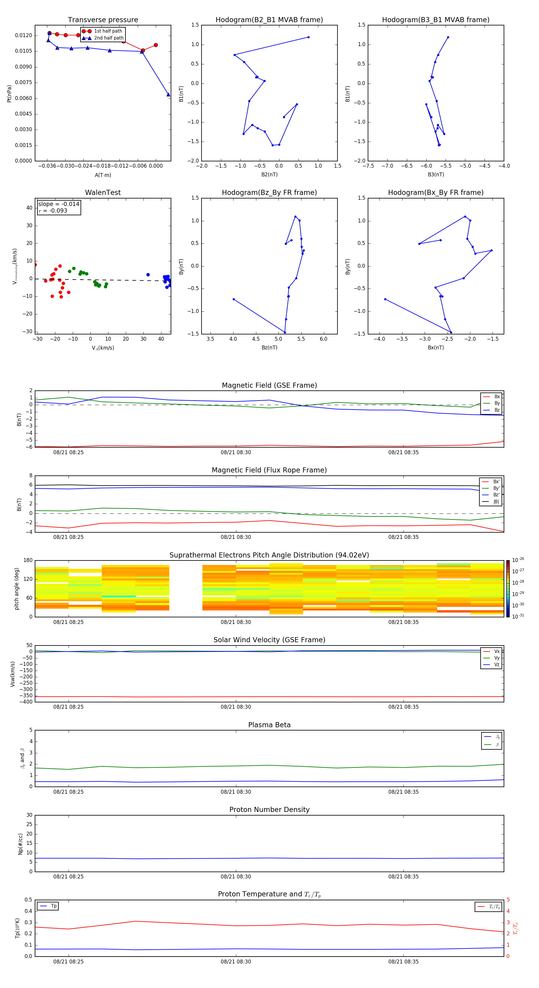Click the red 'Te/Tp' right axis label
Viewport: 539px width, 988px height.
coord(515,928)
